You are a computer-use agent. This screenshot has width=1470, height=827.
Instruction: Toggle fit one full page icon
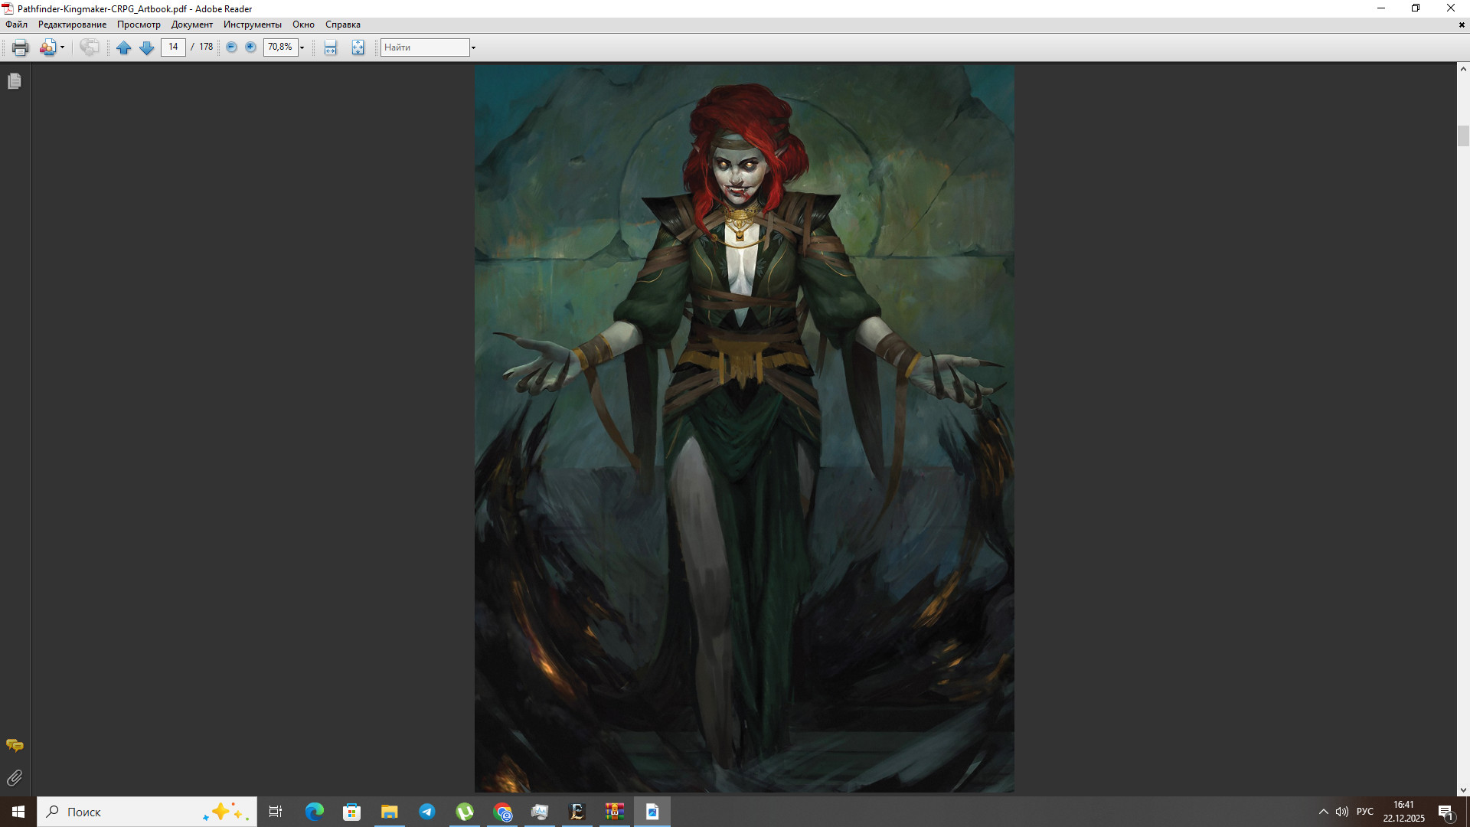tap(358, 47)
